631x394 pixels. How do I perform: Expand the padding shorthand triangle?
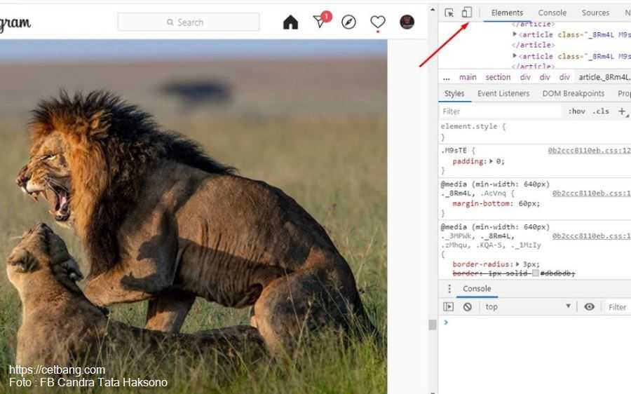click(x=491, y=161)
